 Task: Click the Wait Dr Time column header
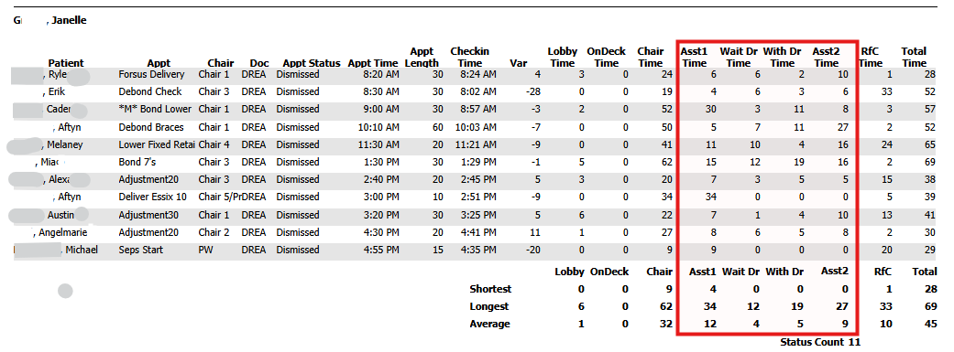coord(739,57)
